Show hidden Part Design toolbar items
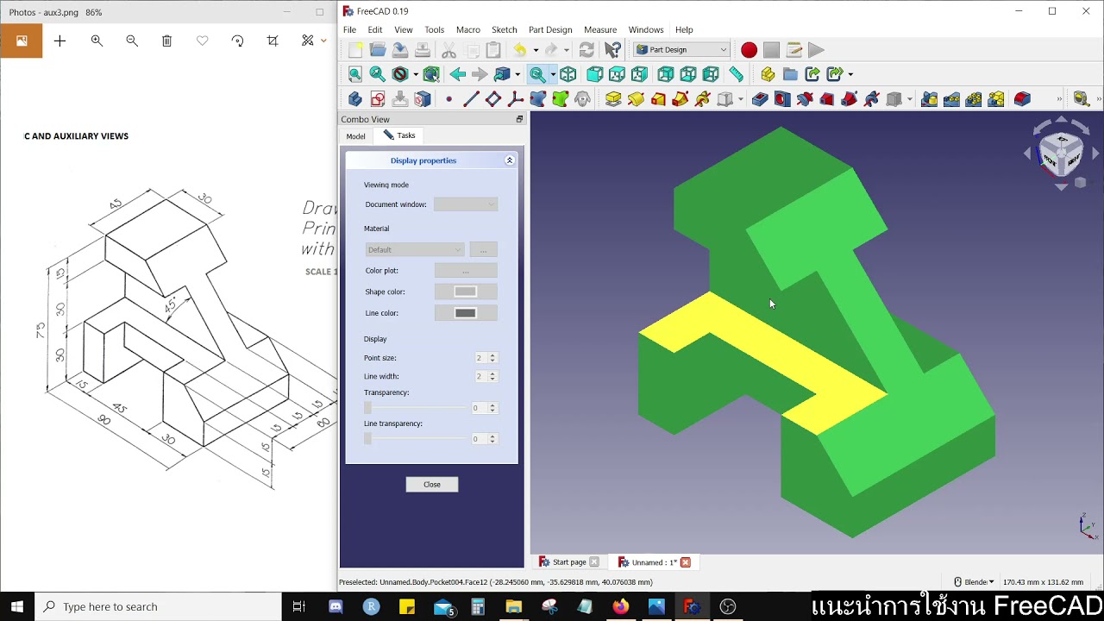This screenshot has width=1104, height=621. point(1059,99)
